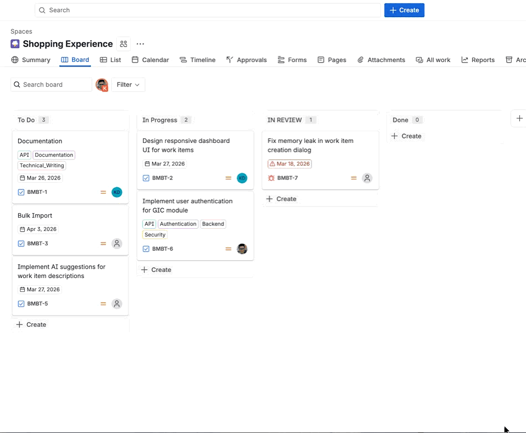Open the Apr 3, 2026 due date on Bulk Import
526x433 pixels.
[38, 229]
